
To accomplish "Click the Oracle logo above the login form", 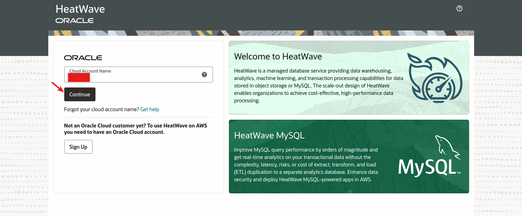I will pos(83,58).
